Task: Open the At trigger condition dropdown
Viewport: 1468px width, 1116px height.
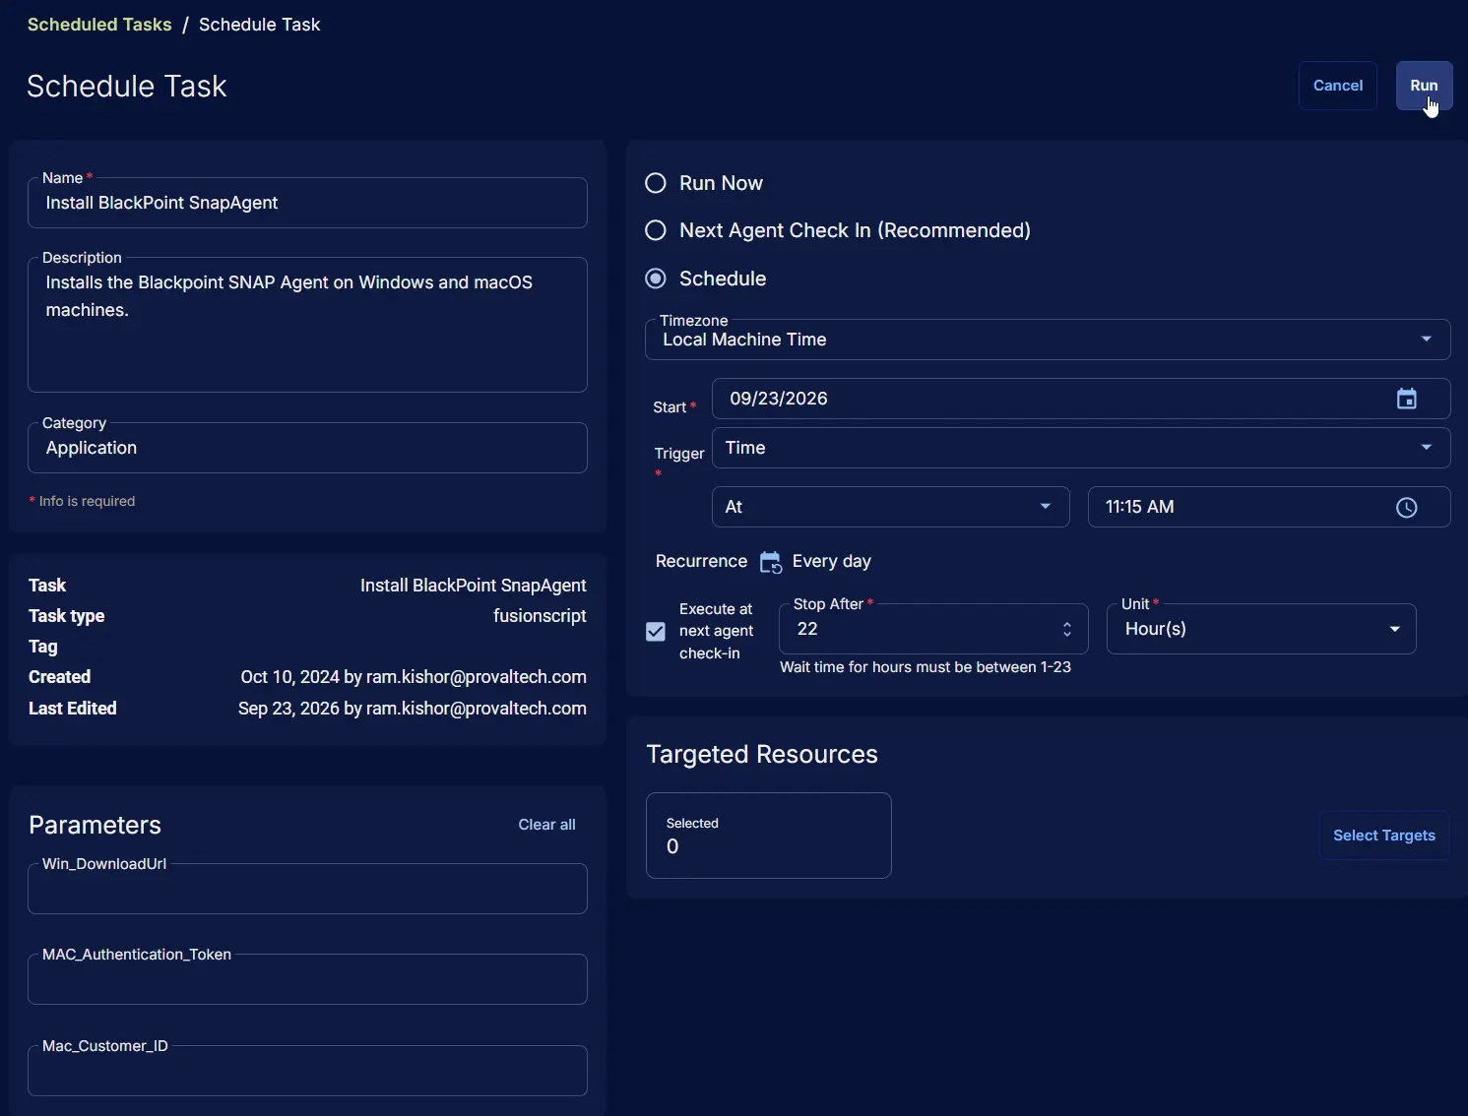Action: click(891, 507)
